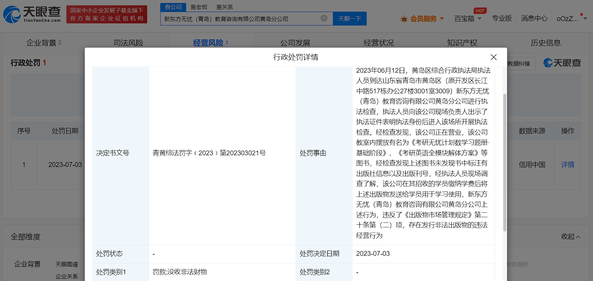
Task: Clear the search box text
Action: [324, 18]
